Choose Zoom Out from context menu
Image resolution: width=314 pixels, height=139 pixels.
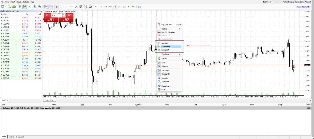[169, 82]
